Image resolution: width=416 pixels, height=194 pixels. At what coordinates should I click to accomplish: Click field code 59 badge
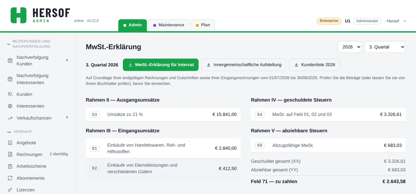[260, 145]
